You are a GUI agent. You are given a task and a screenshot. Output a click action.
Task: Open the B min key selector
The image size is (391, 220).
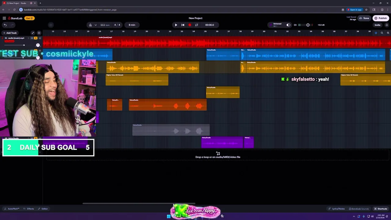coord(132,25)
